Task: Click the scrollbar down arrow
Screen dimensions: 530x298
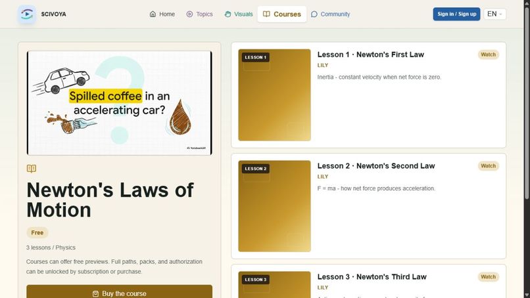Action: [527, 295]
